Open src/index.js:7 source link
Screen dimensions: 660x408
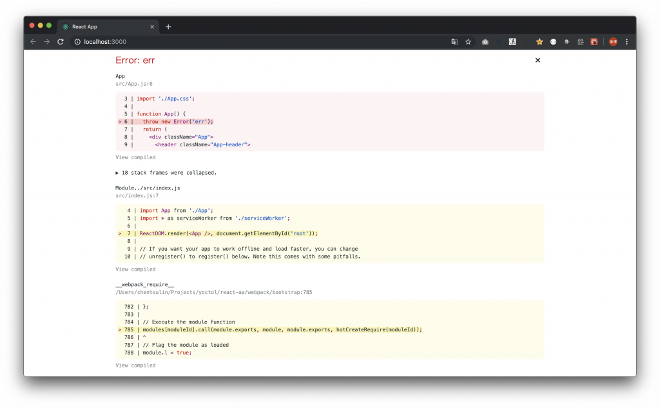tap(137, 196)
